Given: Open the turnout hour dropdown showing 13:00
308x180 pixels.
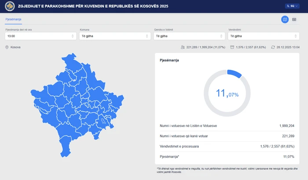Looking at the screenshot, I should click(40, 36).
